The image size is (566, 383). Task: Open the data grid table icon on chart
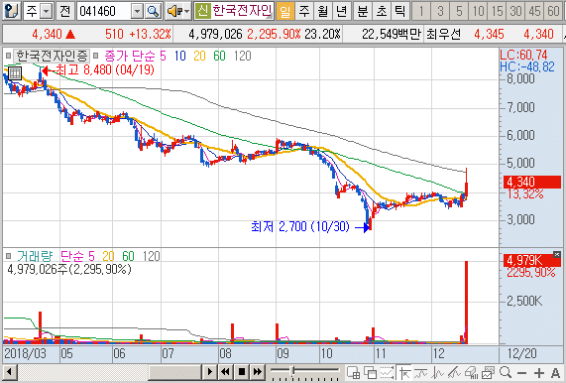(15, 73)
